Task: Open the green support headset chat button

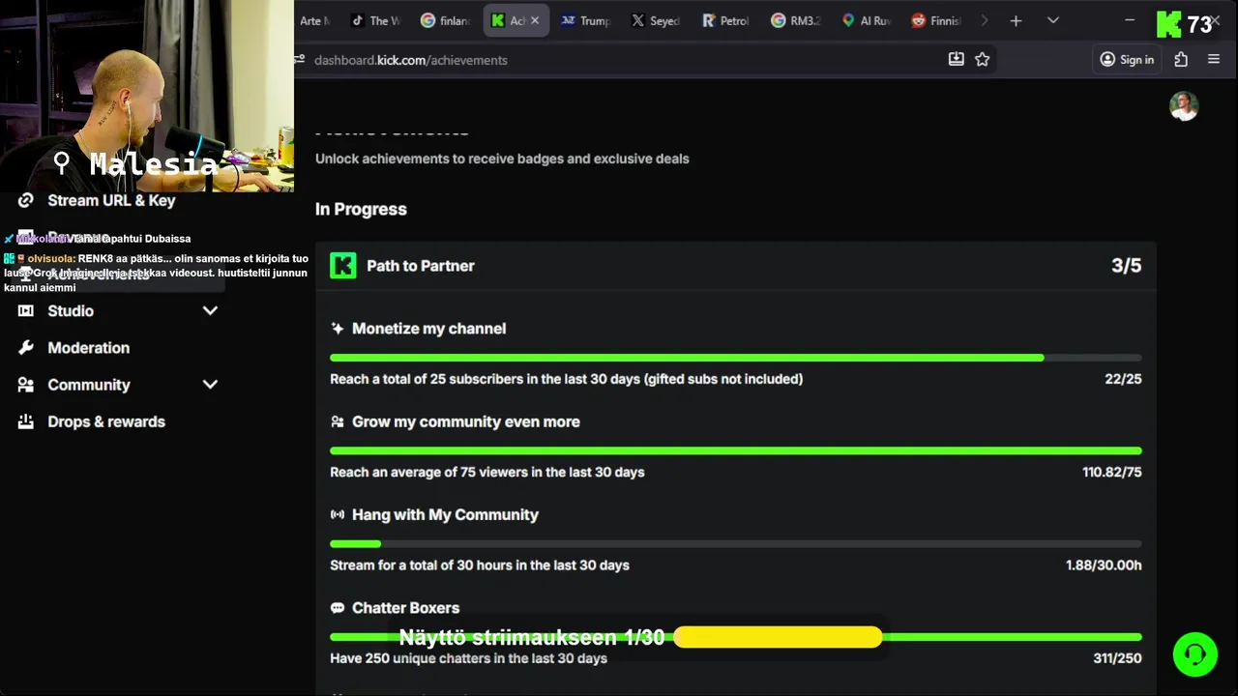Action: pos(1195,654)
